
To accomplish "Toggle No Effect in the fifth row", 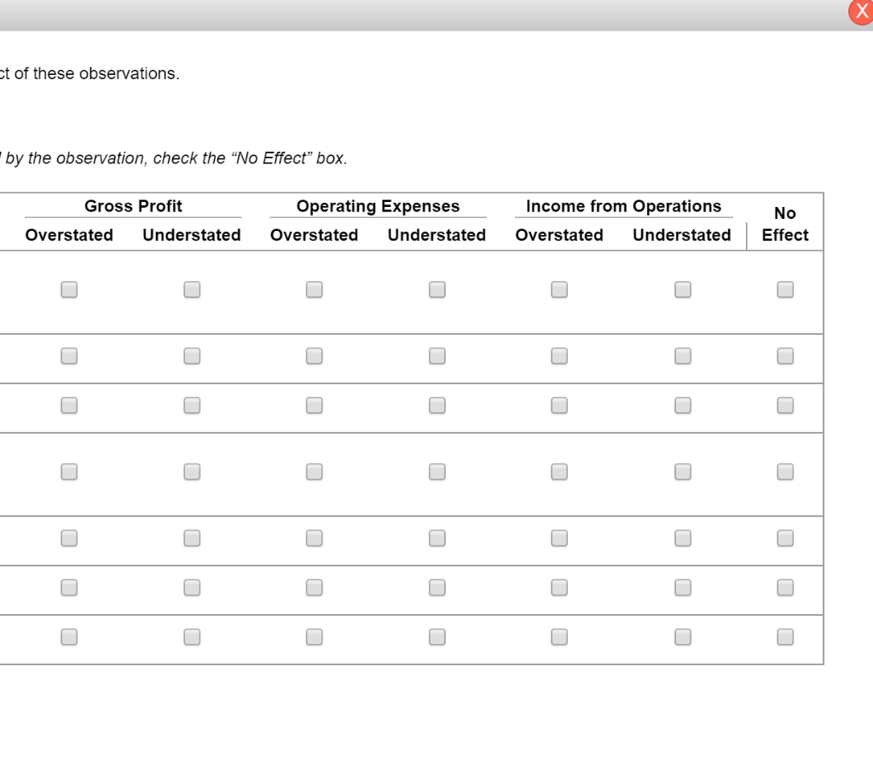I will click(x=785, y=538).
